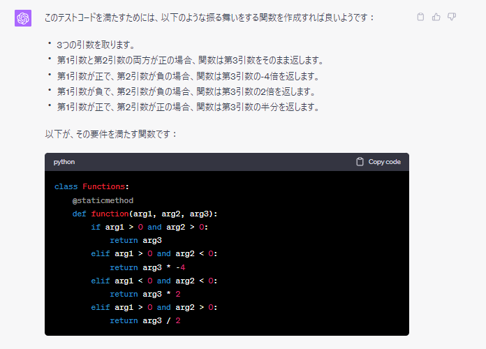486x349 pixels.
Task: Give the response a thumbs down
Action: pyautogui.click(x=452, y=17)
